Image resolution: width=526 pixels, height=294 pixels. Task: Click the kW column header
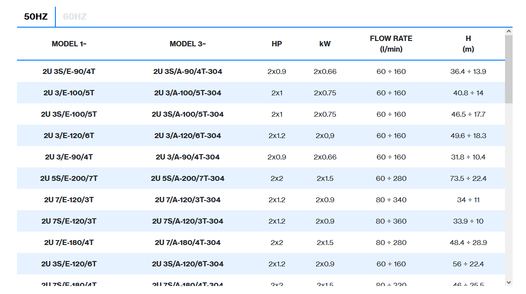[x=325, y=44]
